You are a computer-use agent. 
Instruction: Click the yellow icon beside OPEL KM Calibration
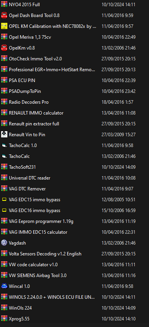[4, 26]
